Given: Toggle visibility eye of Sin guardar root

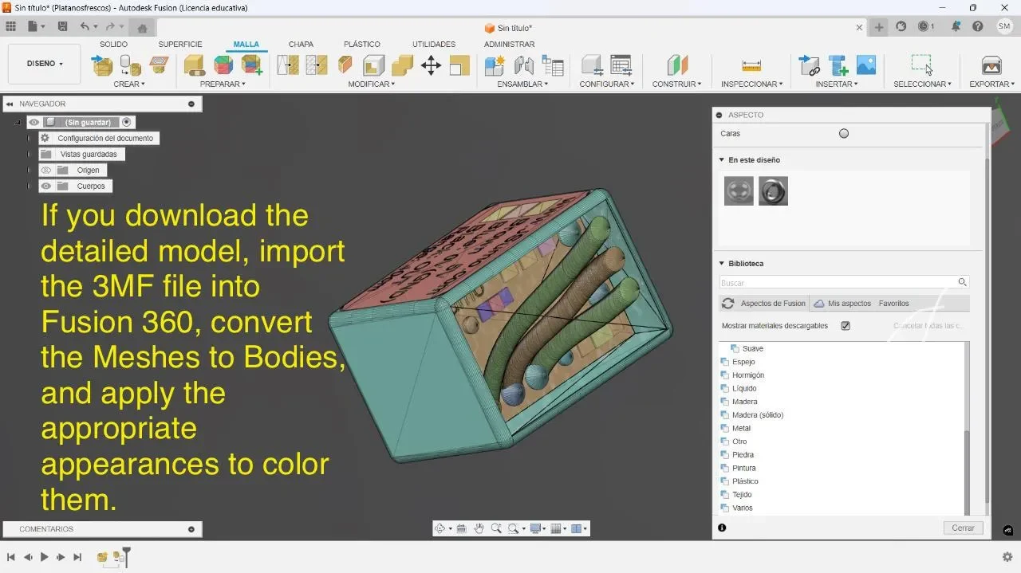Looking at the screenshot, I should pos(34,122).
